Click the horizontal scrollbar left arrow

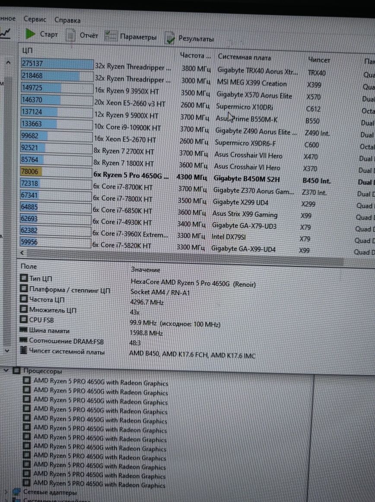tap(22, 253)
